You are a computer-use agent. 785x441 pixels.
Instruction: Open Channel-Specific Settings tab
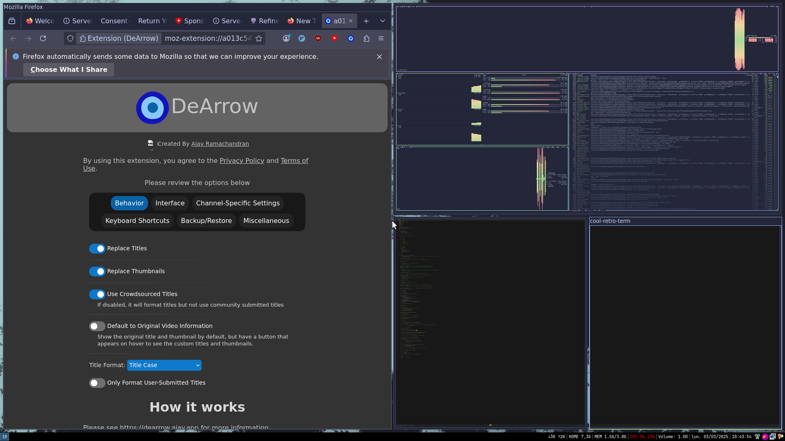point(238,203)
